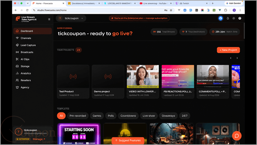Open the retro speakers template thumbnail
257x145 pixels.
pyautogui.click(x=218, y=134)
